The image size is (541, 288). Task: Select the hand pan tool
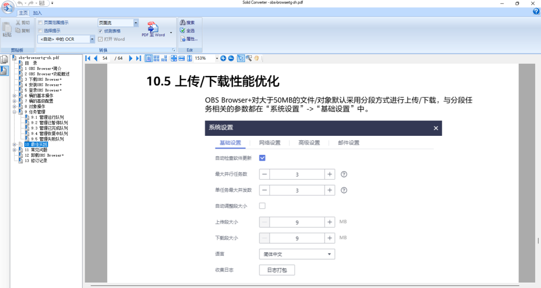pos(257,58)
